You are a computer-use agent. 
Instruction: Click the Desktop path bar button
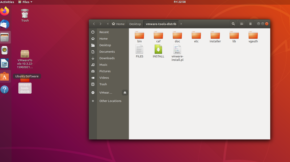point(135,24)
